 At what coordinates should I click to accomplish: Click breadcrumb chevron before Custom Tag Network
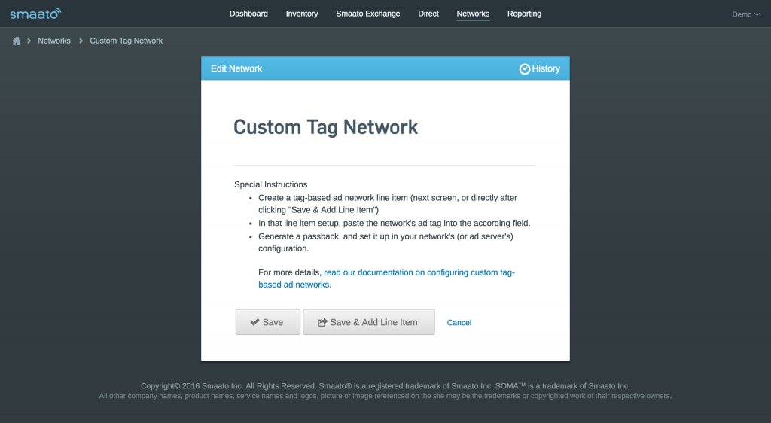[81, 41]
